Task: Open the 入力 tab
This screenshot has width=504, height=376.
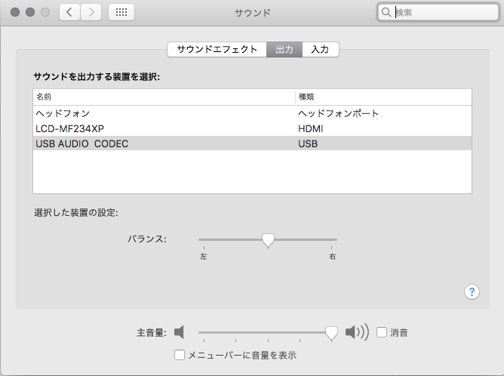Action: point(320,50)
